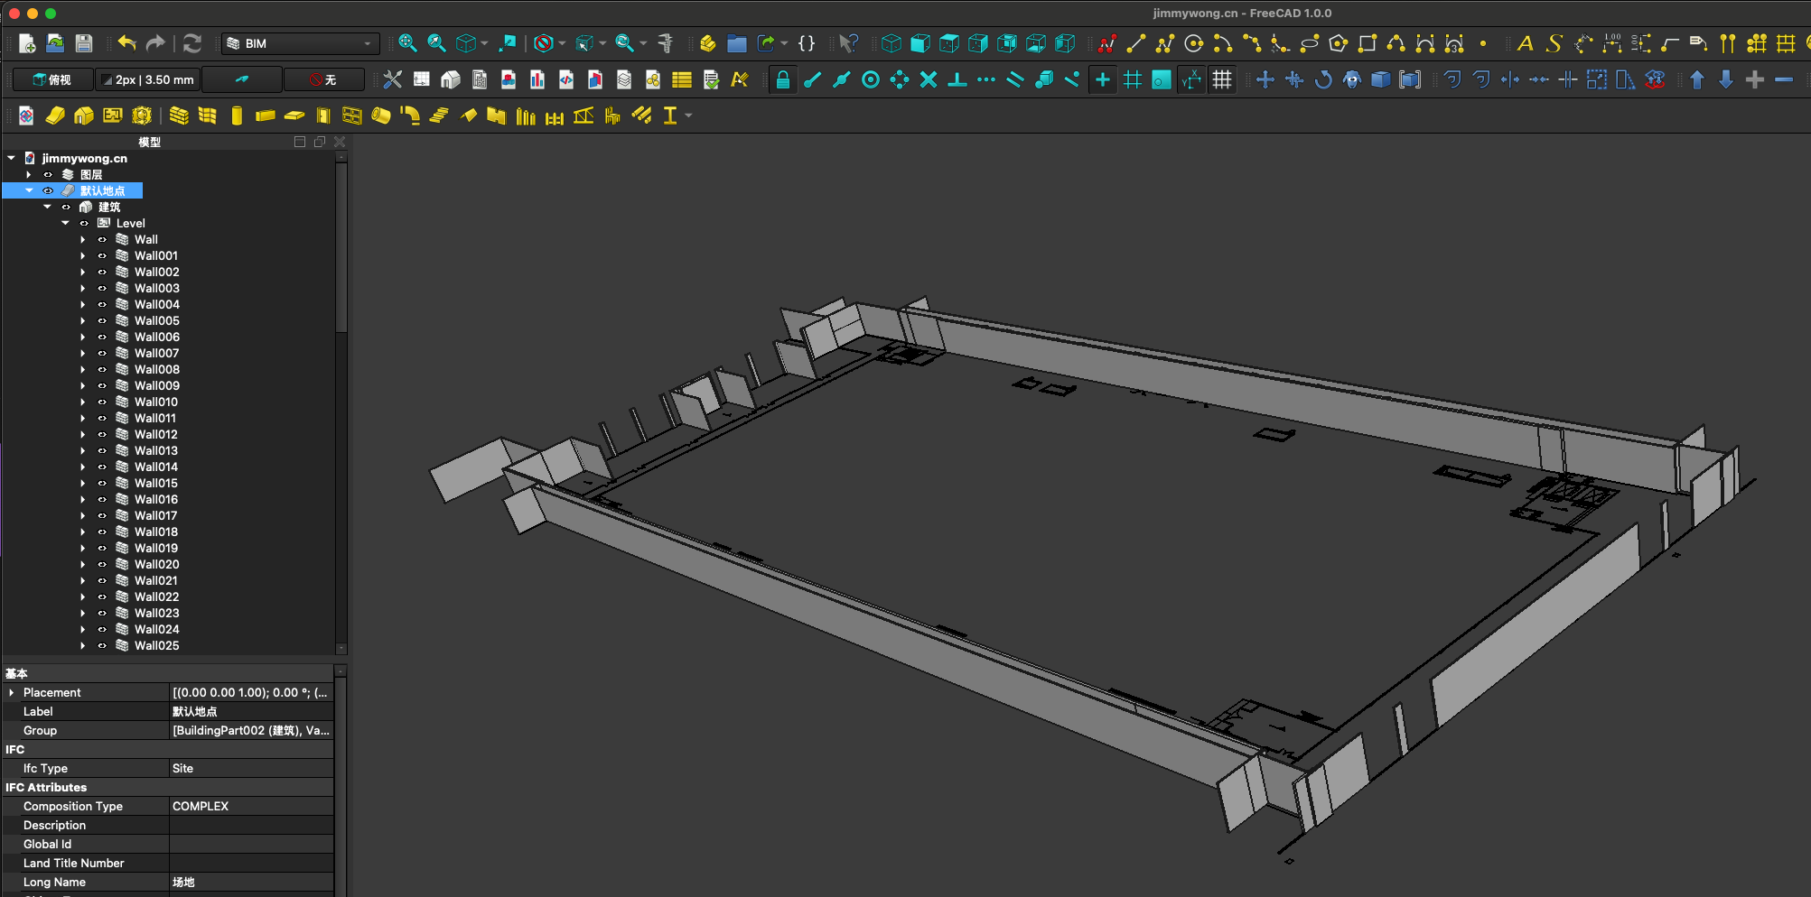Click the Polygon drawing tool

(x=1338, y=43)
